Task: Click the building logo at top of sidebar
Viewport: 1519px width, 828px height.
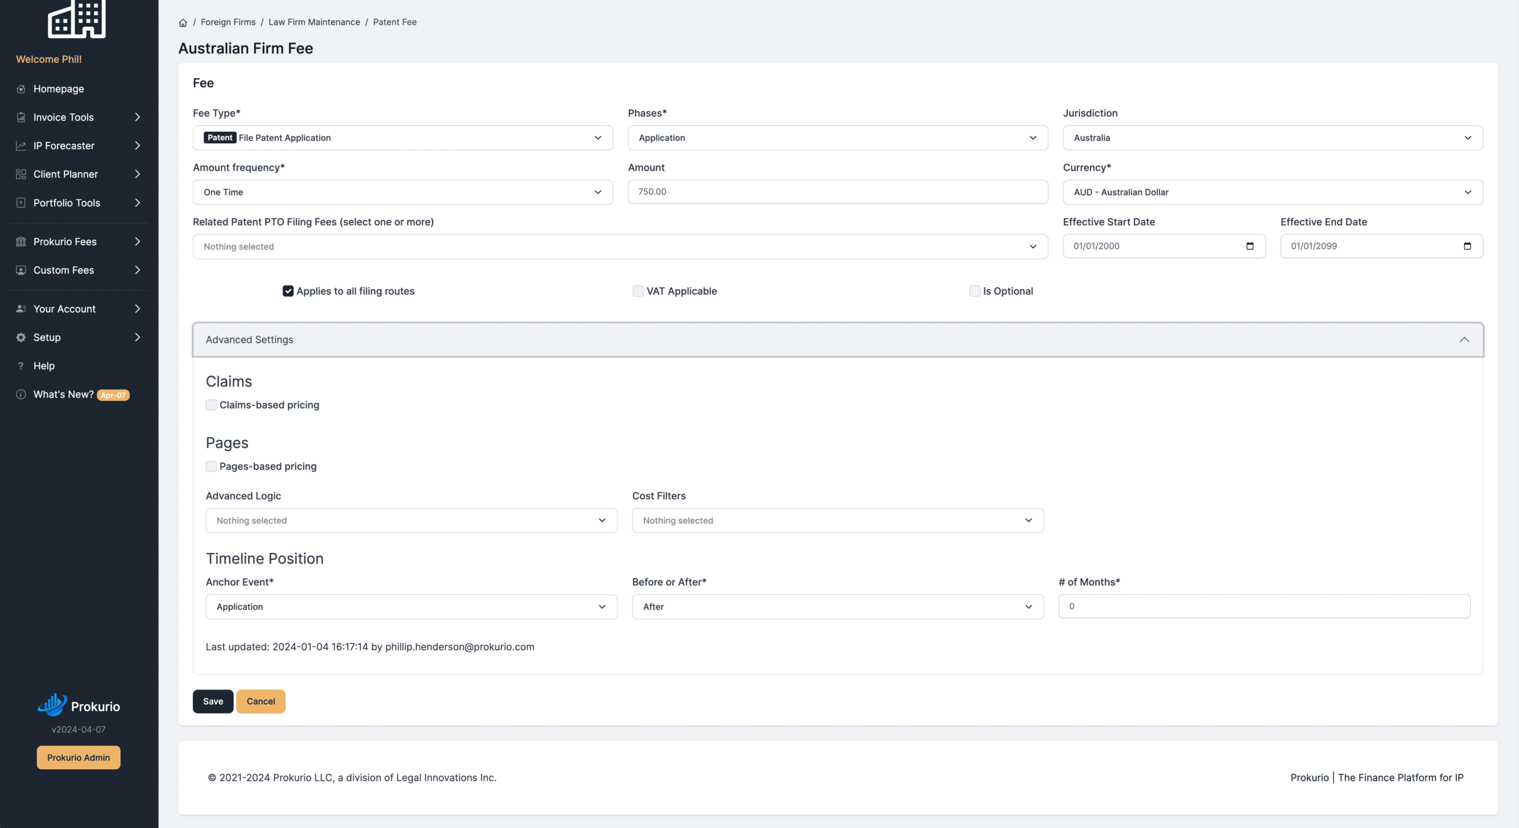Action: [77, 19]
